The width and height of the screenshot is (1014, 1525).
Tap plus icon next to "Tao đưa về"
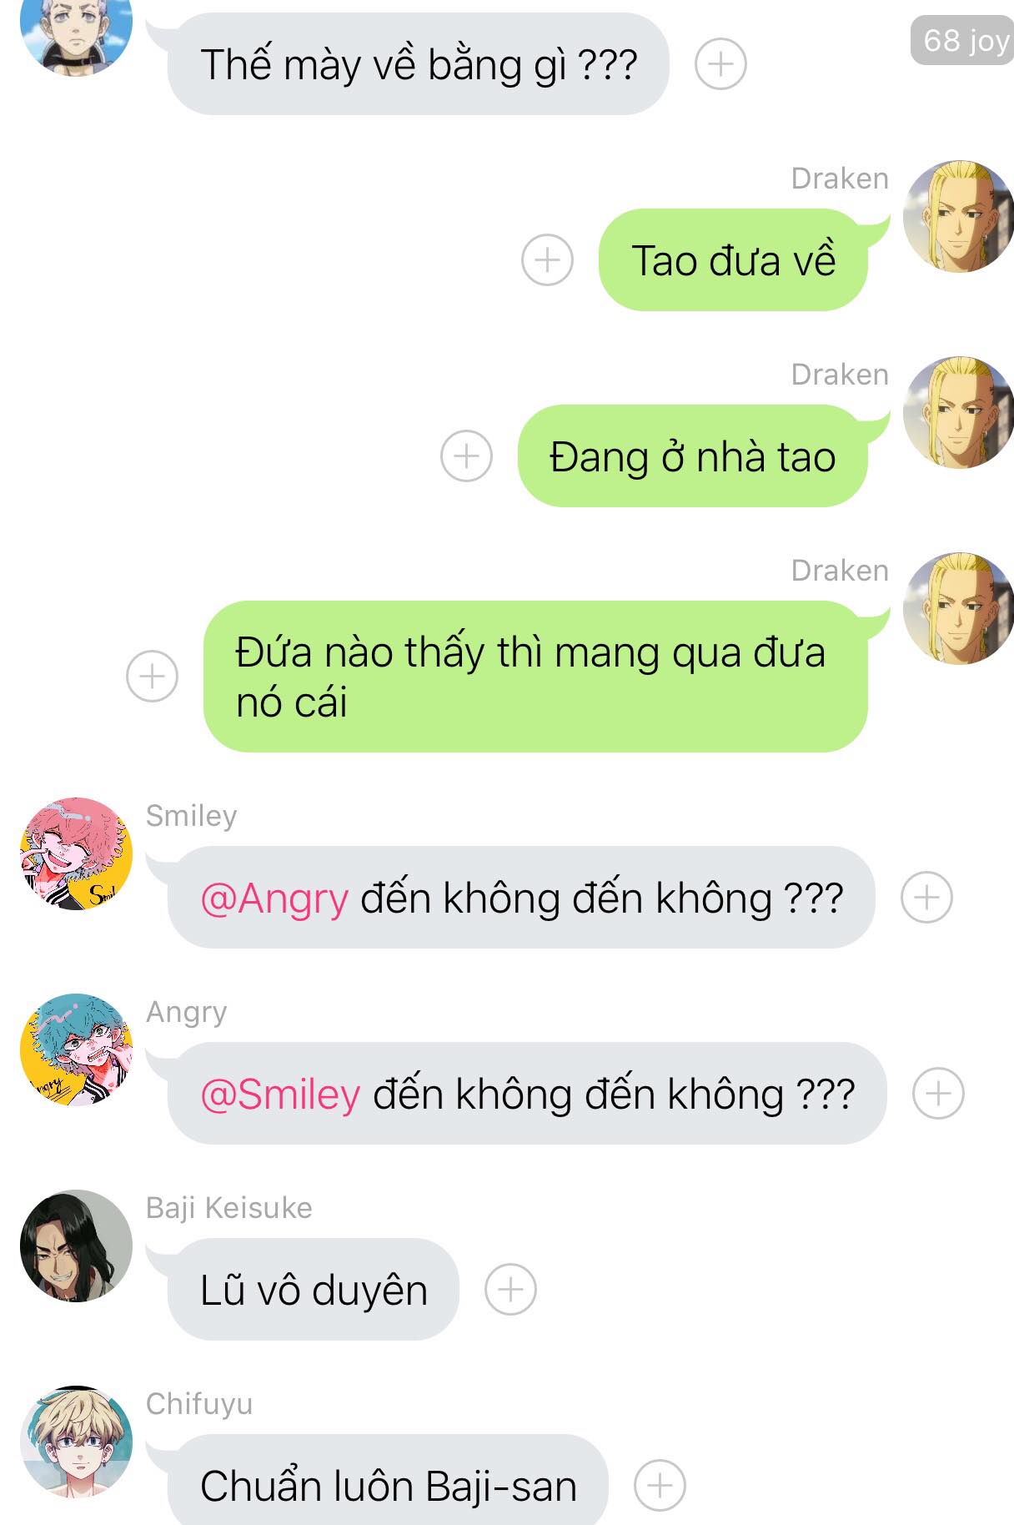(547, 260)
